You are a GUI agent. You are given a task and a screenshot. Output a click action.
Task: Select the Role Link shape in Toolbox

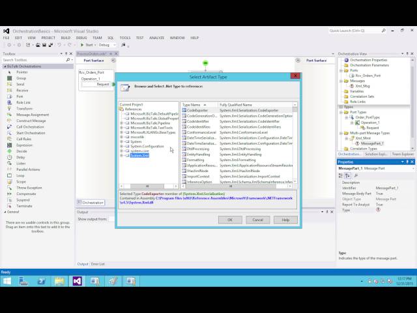coord(23,102)
